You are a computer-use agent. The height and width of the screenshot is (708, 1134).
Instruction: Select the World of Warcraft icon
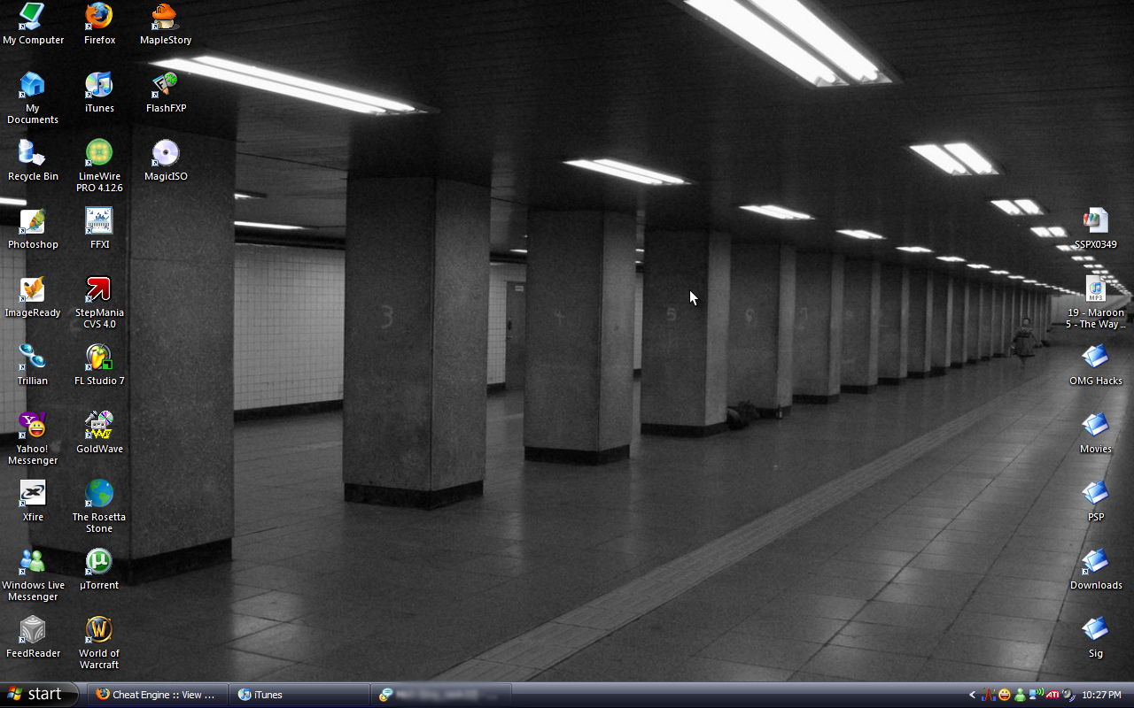99,643
